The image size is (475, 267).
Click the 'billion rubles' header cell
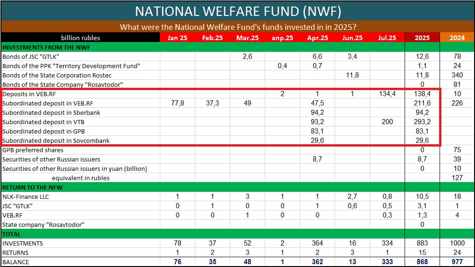coord(81,38)
